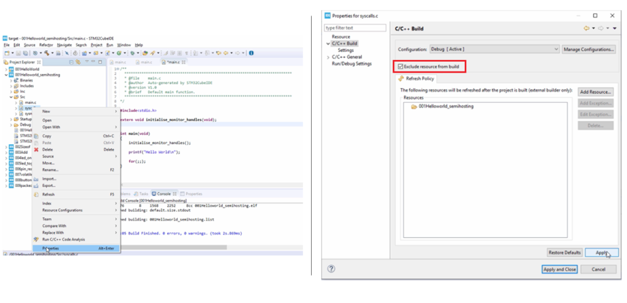Click the Run C/C++ Code Analysis icon
This screenshot has height=303, width=627.
click(36, 239)
